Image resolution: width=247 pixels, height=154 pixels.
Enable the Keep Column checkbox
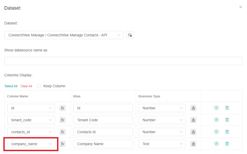39,86
